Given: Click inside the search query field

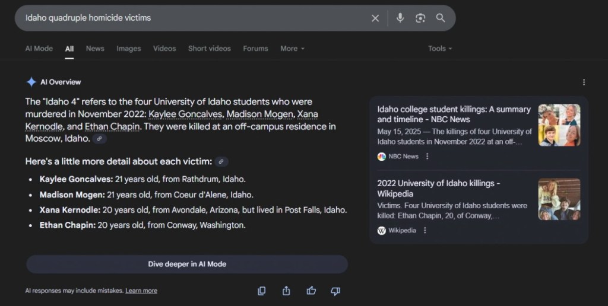Looking at the screenshot, I should point(190,18).
